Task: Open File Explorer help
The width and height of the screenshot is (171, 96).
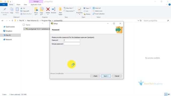Action: pyautogui.click(x=169, y=5)
